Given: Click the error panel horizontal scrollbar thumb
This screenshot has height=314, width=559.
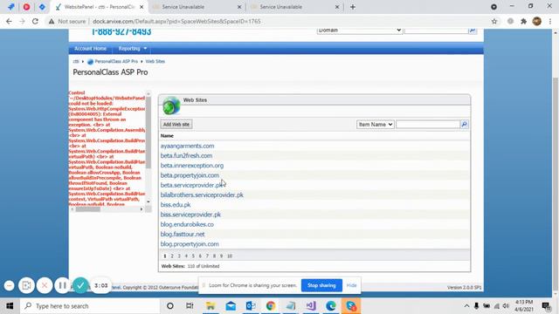Looking at the screenshot, I should [87, 209].
